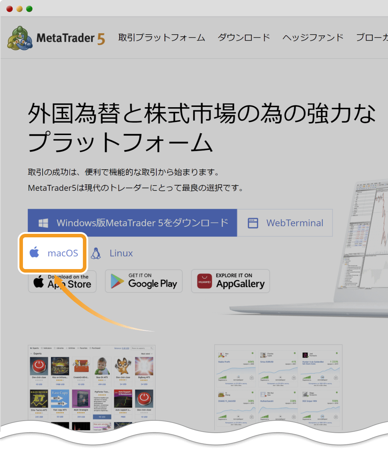Click the Balance 0.00 USD link
Viewport: 388px width, 450px height.
click(122, 348)
